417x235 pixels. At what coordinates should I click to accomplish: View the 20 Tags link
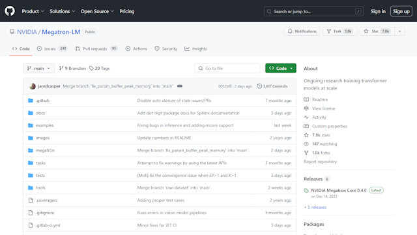(x=99, y=68)
